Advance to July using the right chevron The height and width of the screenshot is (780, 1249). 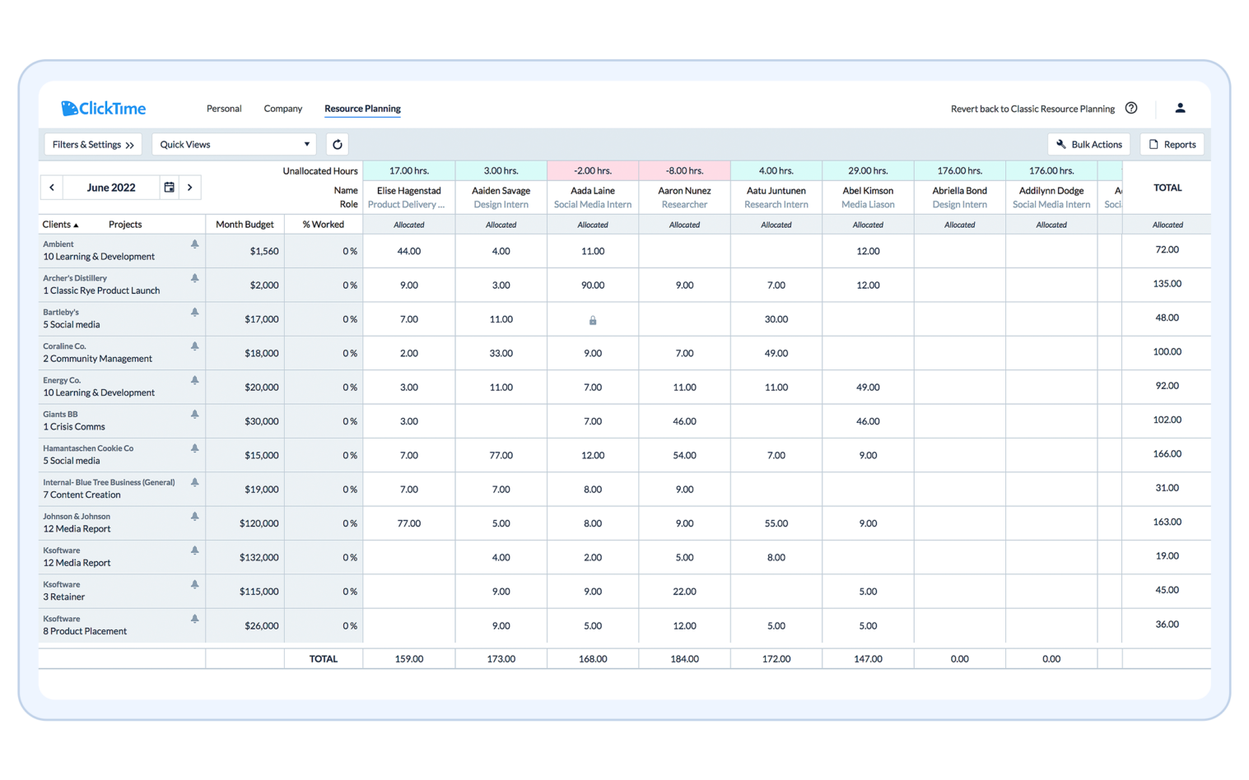(190, 187)
